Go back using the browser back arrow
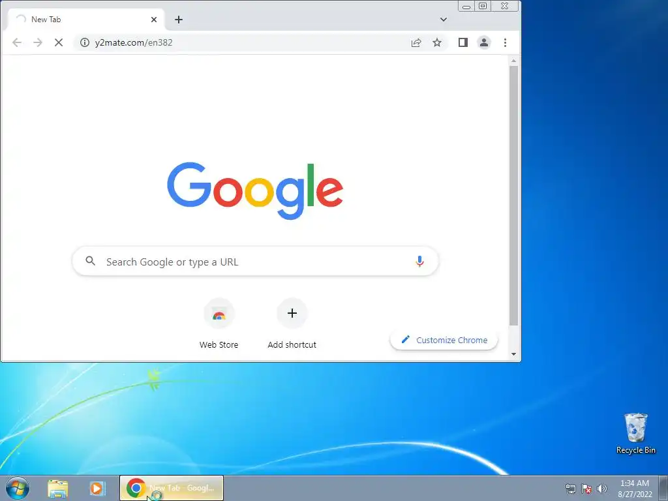The width and height of the screenshot is (668, 501). [16, 42]
